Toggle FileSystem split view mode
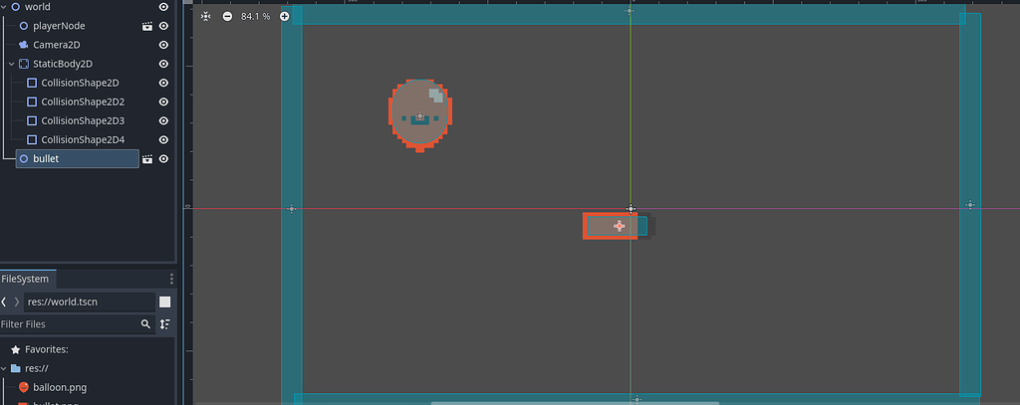The height and width of the screenshot is (405, 1020). pos(165,302)
